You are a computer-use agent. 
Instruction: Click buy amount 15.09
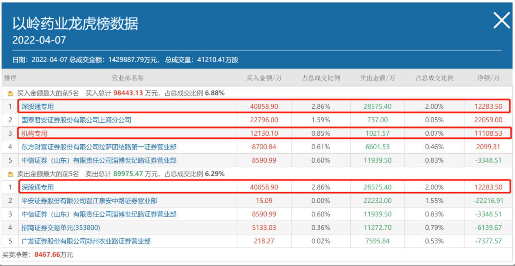coord(264,201)
